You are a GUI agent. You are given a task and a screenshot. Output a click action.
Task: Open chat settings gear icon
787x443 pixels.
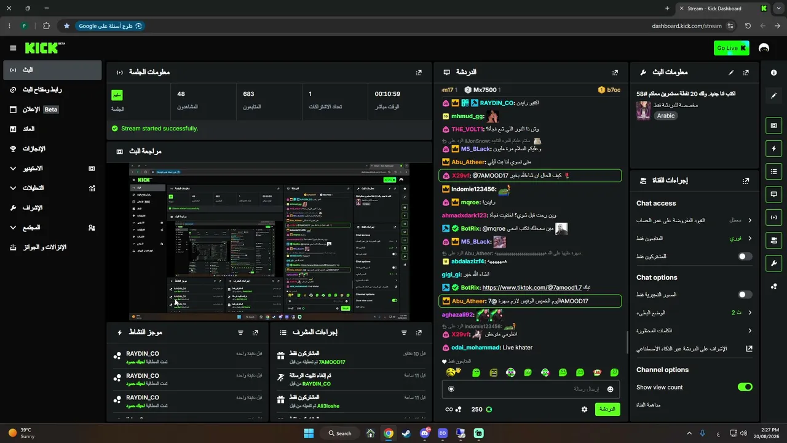pyautogui.click(x=585, y=409)
